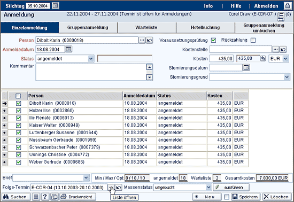This screenshot has height=202, width=294.
Task: Uncheck the Kaiser Walter row checkbox
Action: (x=18, y=126)
